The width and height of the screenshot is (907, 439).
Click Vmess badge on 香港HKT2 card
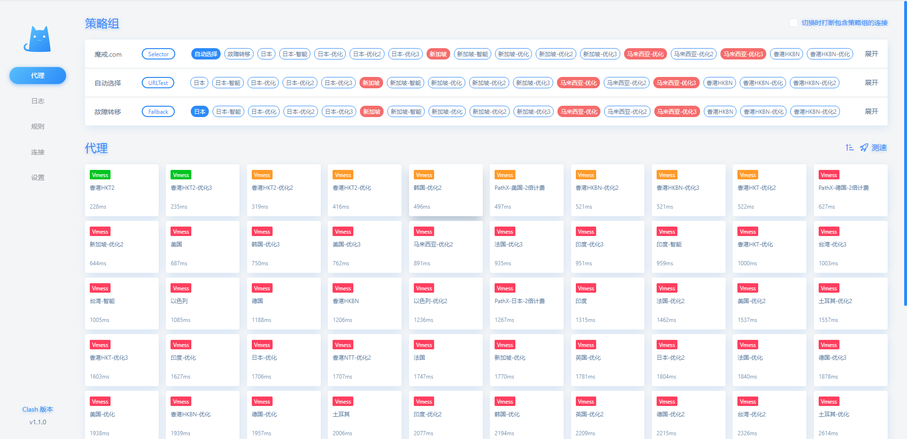click(100, 175)
